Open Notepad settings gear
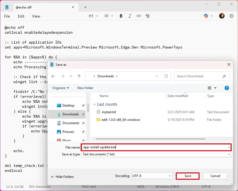 tap(231, 16)
